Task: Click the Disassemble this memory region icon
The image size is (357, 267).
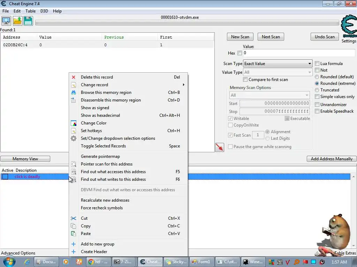Action: coord(74,100)
